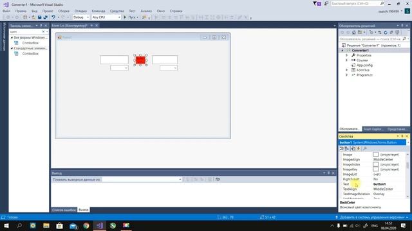
Task: Click the Image property swatch box
Action: pyautogui.click(x=375, y=155)
